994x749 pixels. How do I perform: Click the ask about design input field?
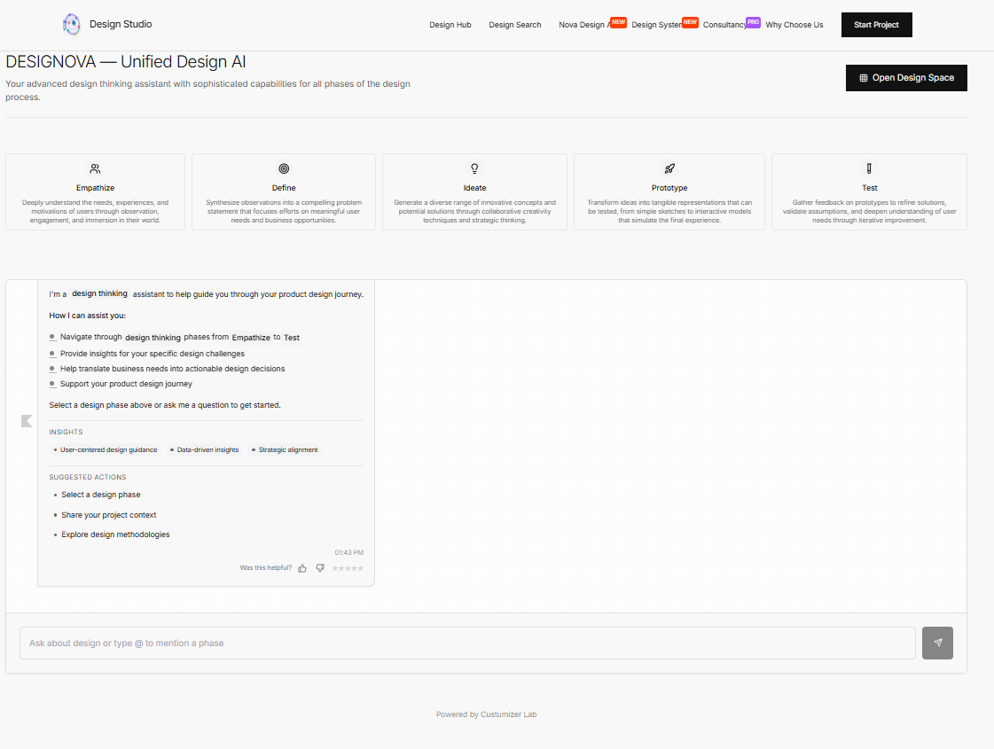(x=470, y=643)
